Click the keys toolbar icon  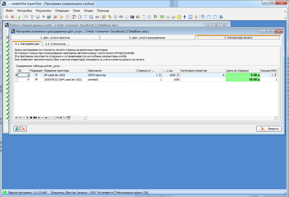click(104, 17)
